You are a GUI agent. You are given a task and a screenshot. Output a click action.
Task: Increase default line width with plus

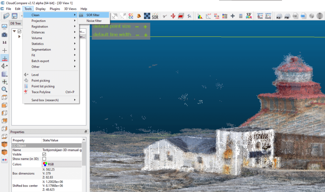pyautogui.click(x=146, y=35)
